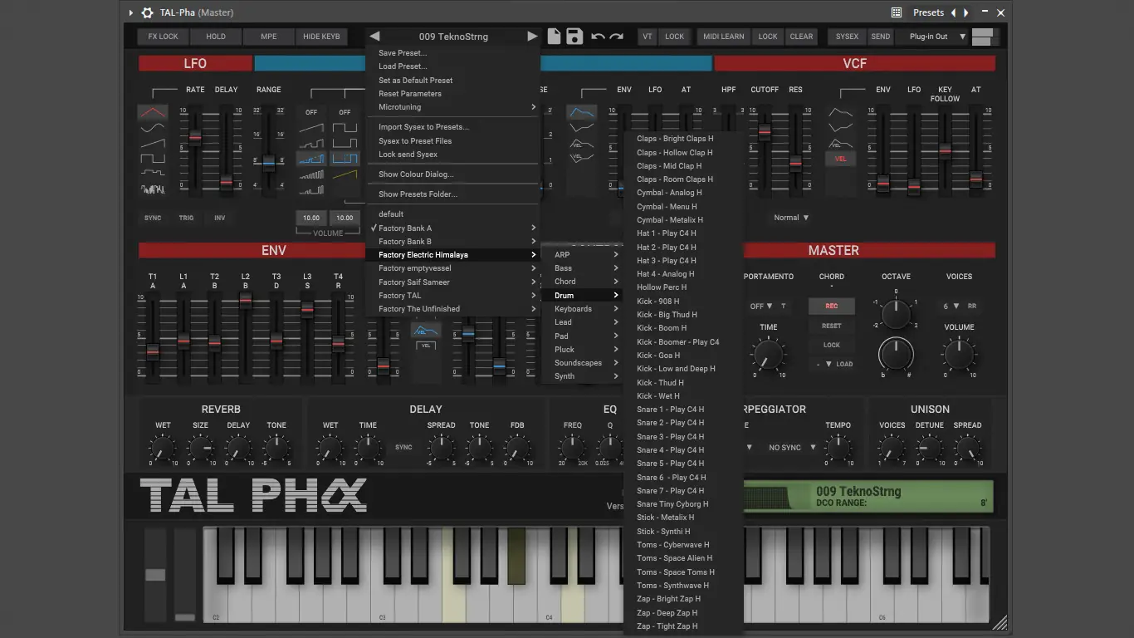Open the Portamento OFF dropdown
The image size is (1134, 638).
[761, 306]
